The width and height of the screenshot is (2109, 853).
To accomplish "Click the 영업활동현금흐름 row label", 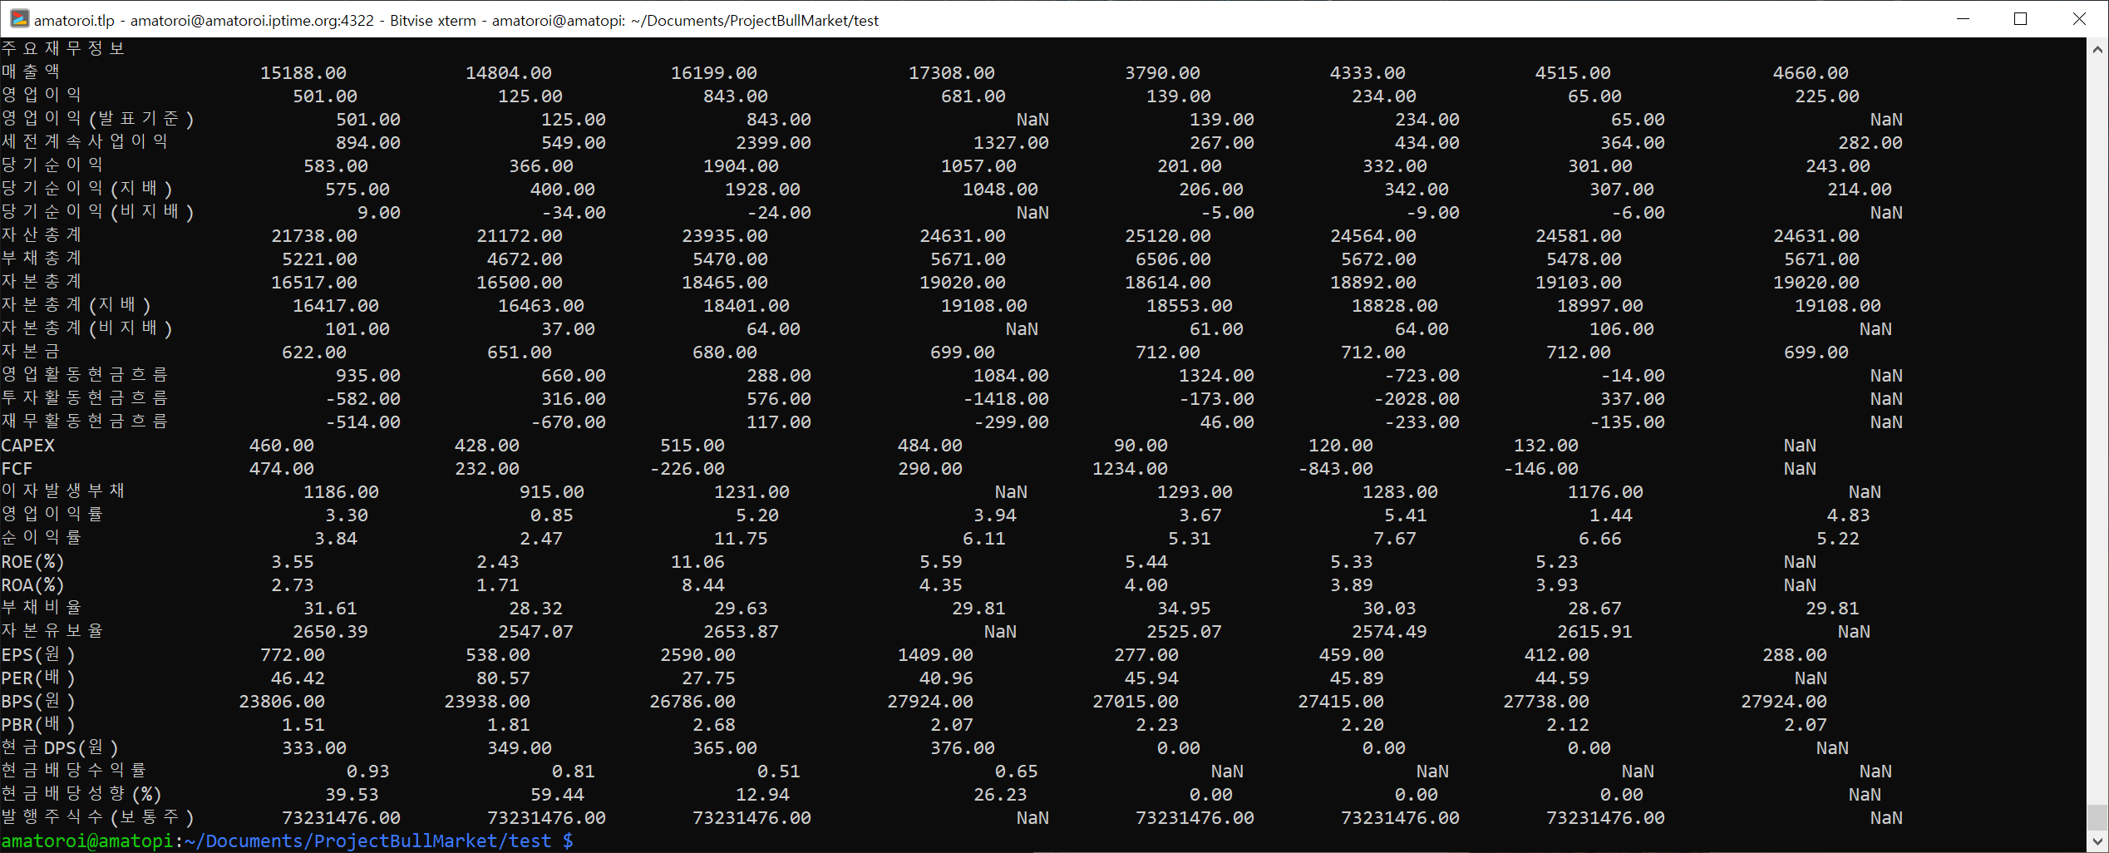I will coord(84,375).
